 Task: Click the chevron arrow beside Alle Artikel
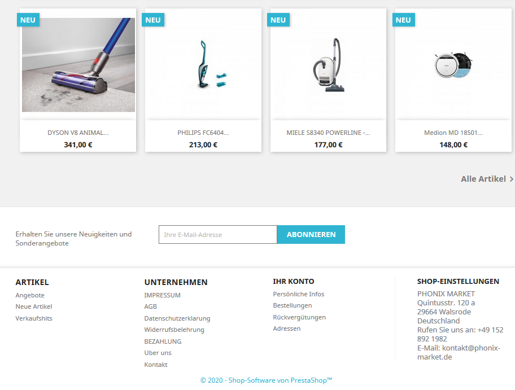(x=512, y=179)
